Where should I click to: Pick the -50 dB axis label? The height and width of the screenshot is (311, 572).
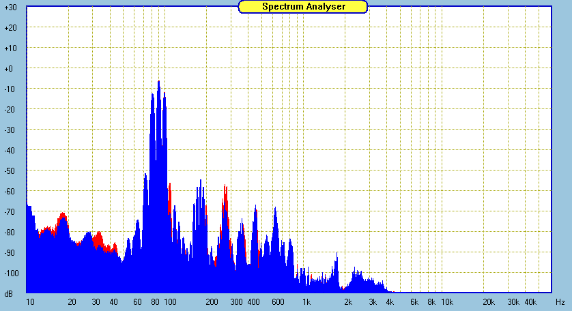coord(10,171)
